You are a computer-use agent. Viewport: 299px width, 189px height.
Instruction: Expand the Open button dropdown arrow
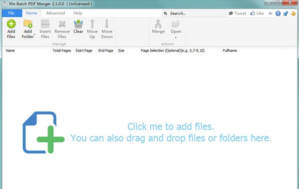pos(176,38)
